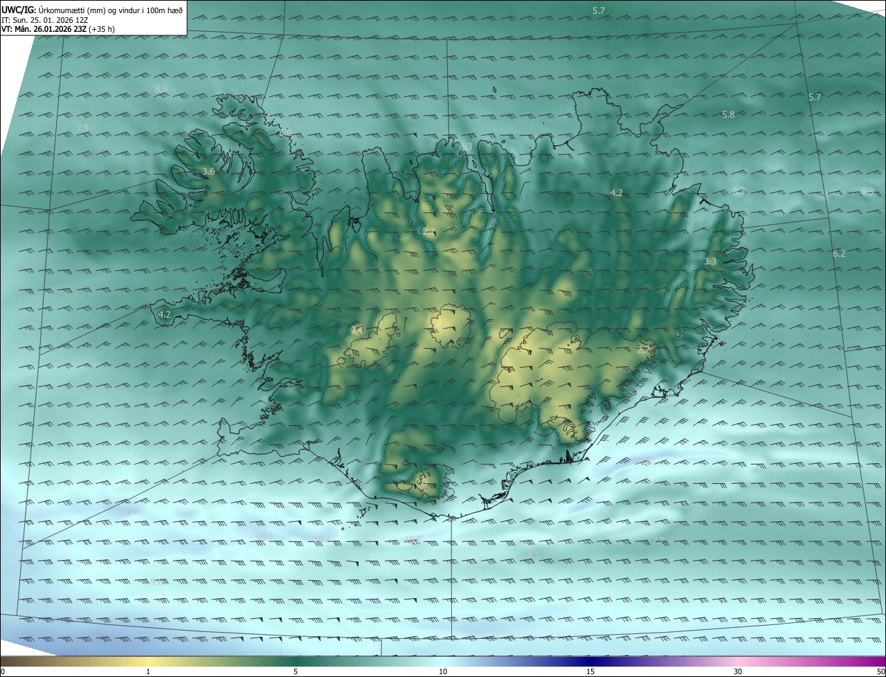
Task: Click the colorbar tick label '0'
Action: [x=3, y=671]
